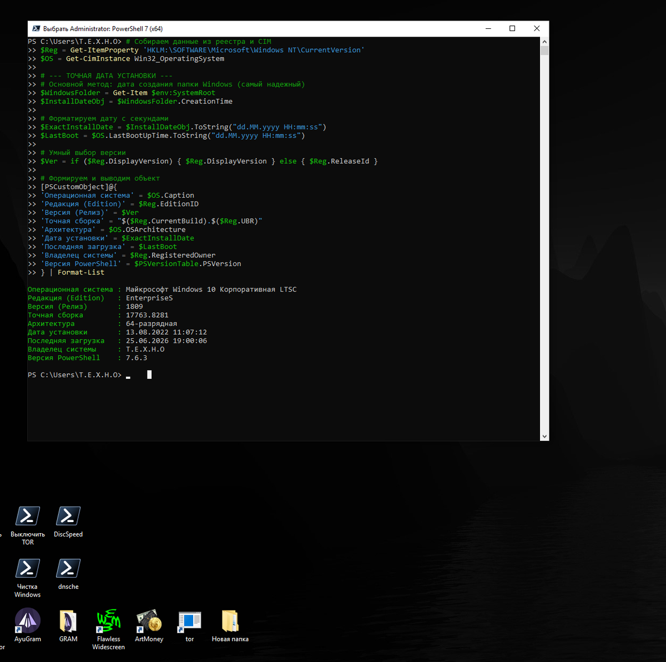This screenshot has height=662, width=666.
Task: Click the scrollbar down arrow in PowerShell
Action: point(544,437)
